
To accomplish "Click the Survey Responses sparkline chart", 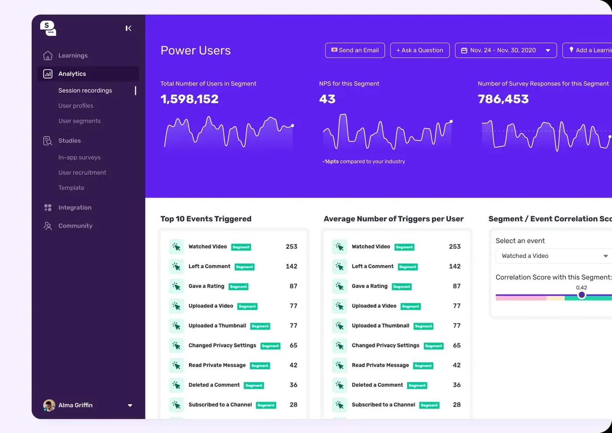I will (x=546, y=135).
